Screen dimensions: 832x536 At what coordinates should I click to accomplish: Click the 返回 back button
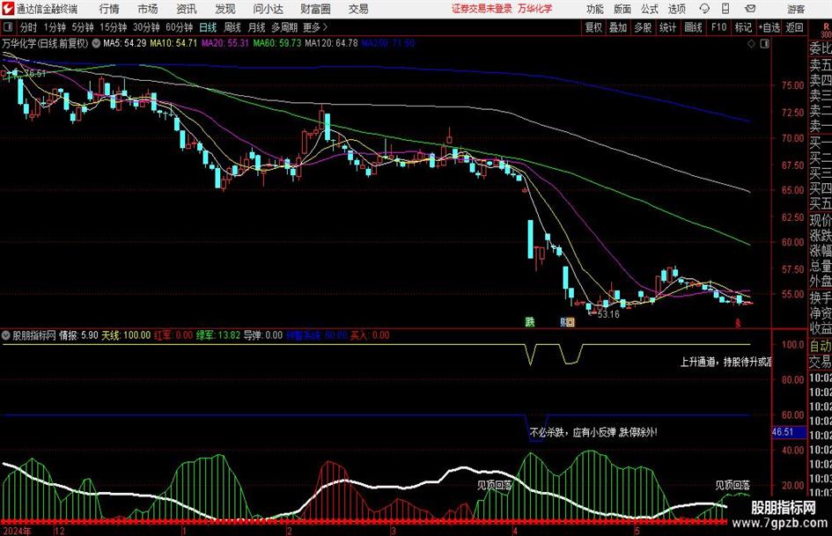[x=795, y=27]
